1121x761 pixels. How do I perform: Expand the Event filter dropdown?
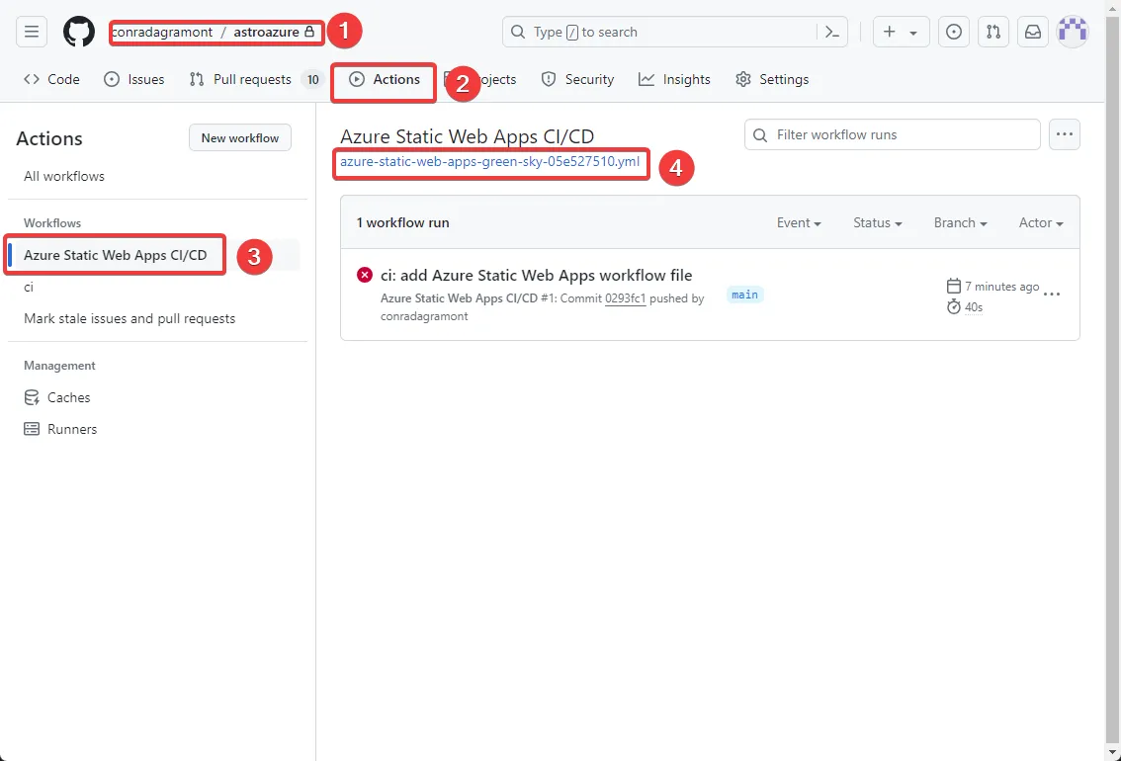(799, 223)
